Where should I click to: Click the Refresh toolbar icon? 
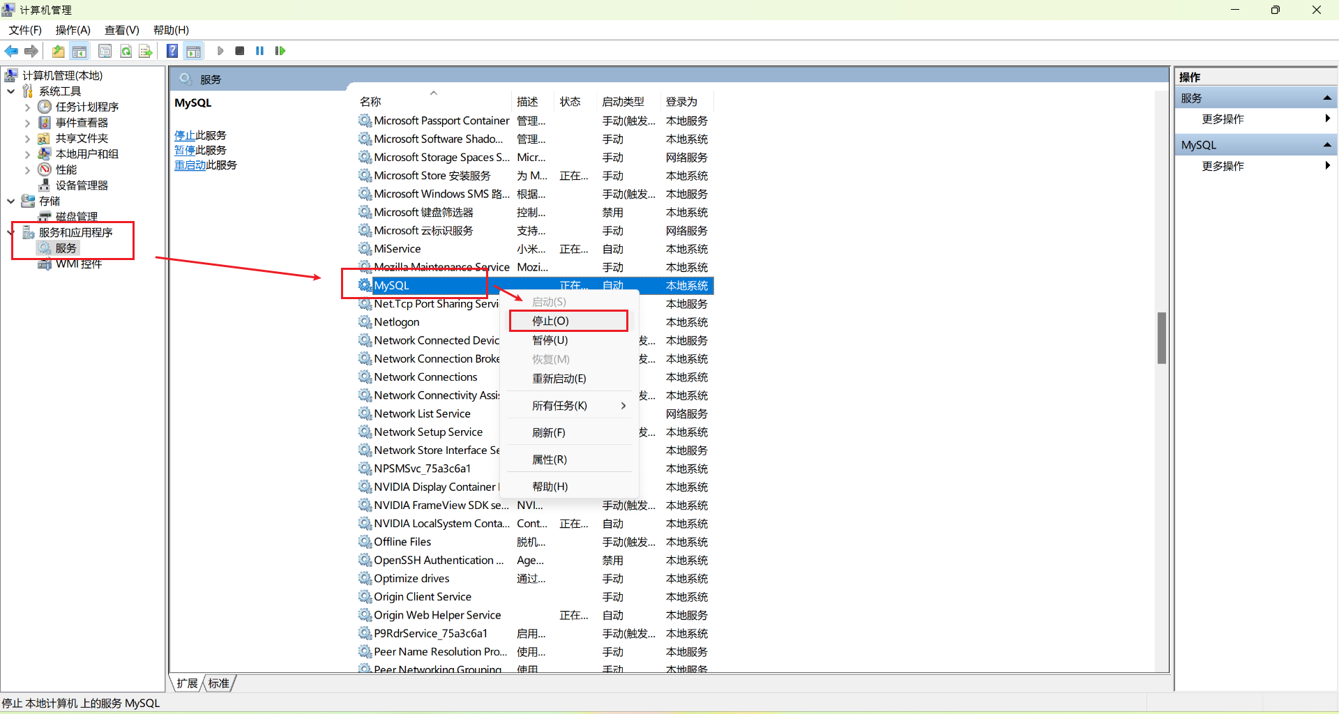tap(126, 51)
